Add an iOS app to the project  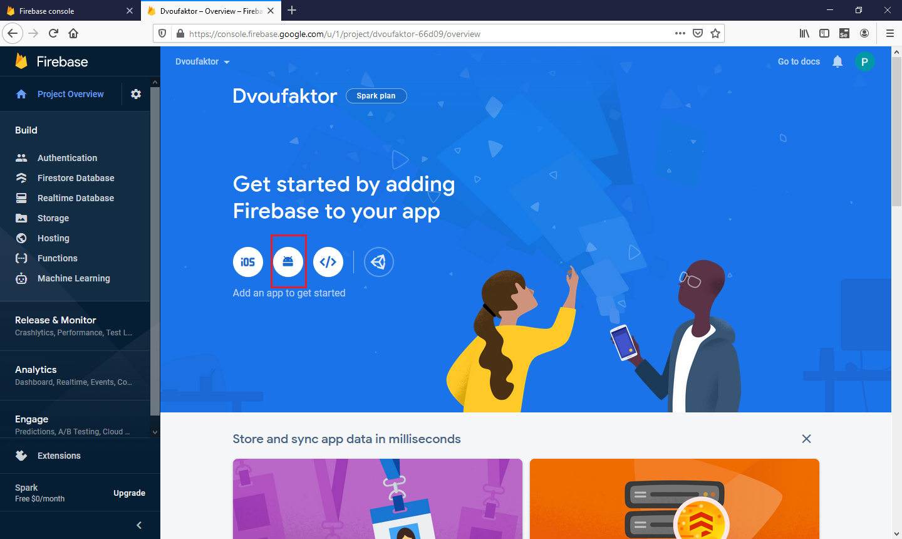pos(248,262)
